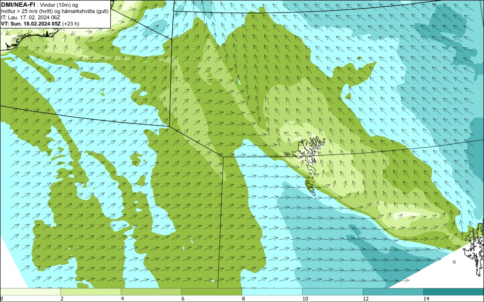484x302 pixels.
Task: Click the 'DMI/NEA-FI' title text
Action: tap(18, 4)
